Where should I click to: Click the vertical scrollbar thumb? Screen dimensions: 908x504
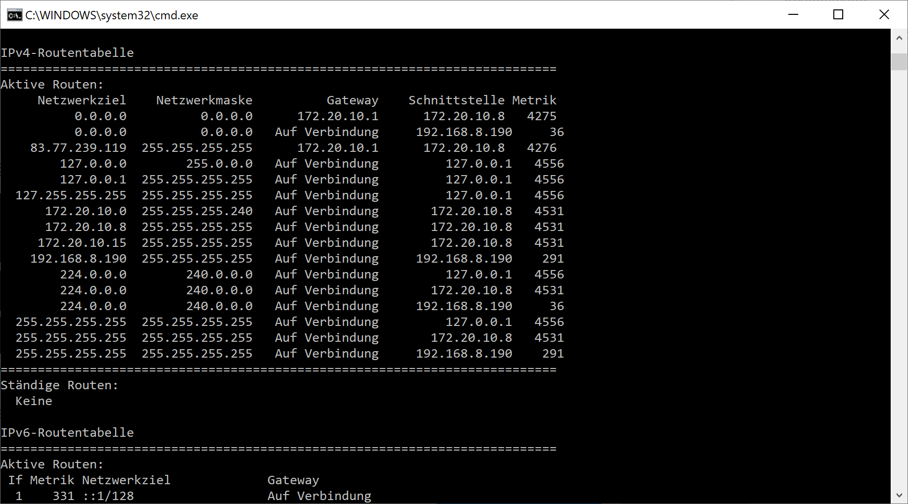899,62
